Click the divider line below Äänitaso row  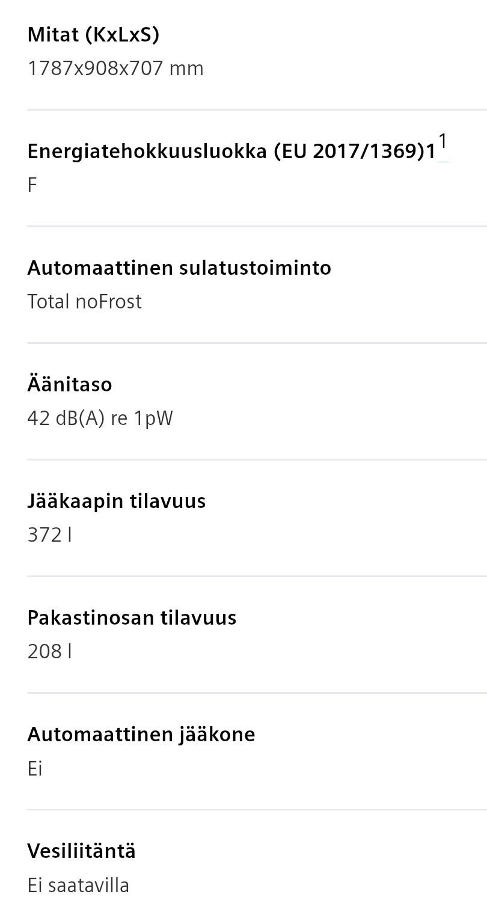[x=257, y=459]
